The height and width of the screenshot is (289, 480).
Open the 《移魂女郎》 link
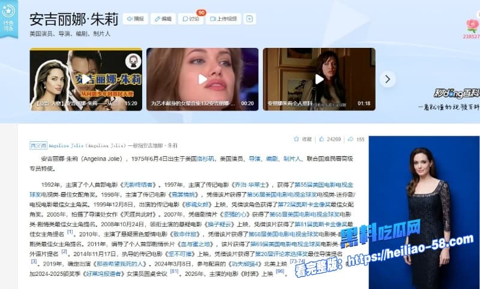click(197, 204)
